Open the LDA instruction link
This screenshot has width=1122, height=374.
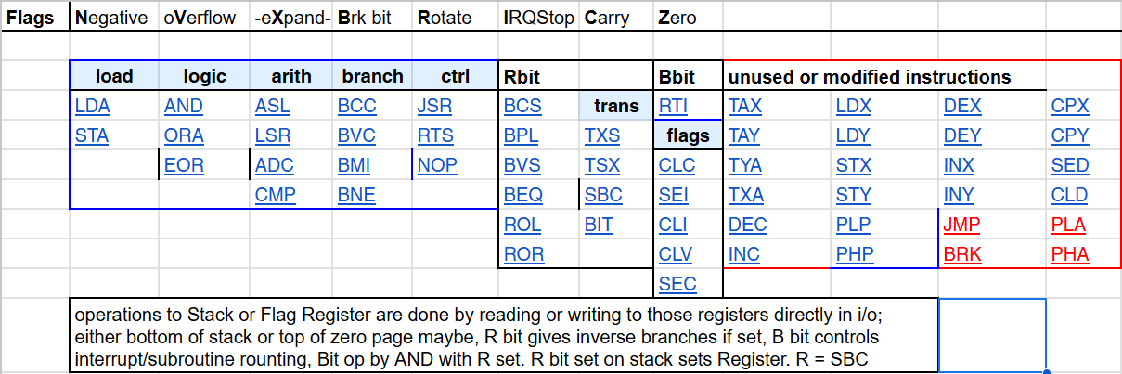click(92, 106)
